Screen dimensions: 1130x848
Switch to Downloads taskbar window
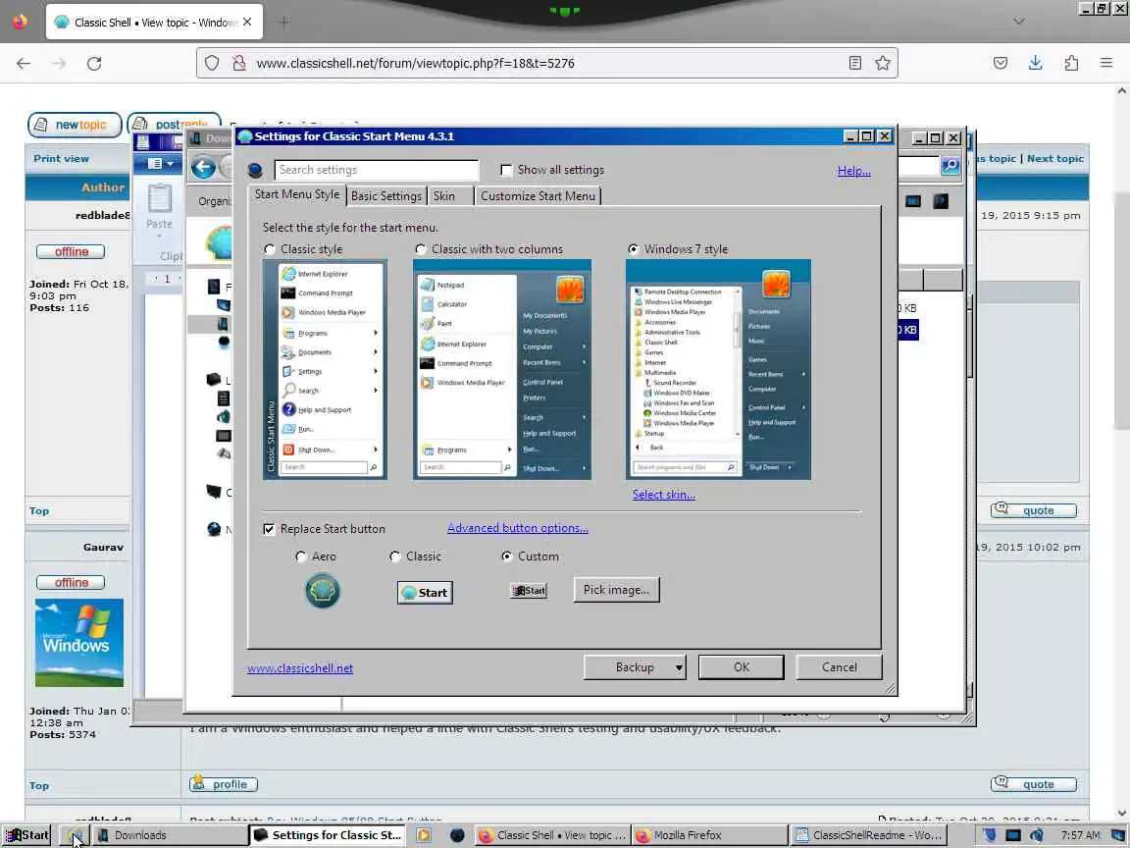[x=170, y=835]
